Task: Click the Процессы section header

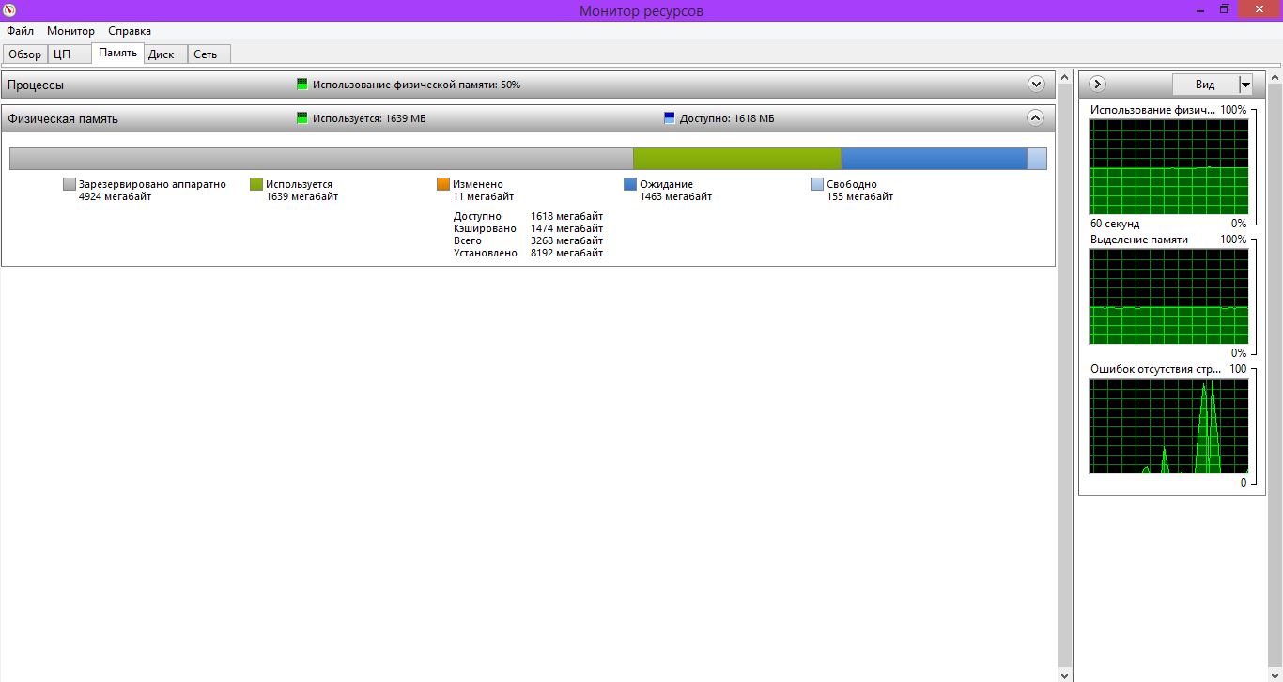Action: (x=528, y=85)
